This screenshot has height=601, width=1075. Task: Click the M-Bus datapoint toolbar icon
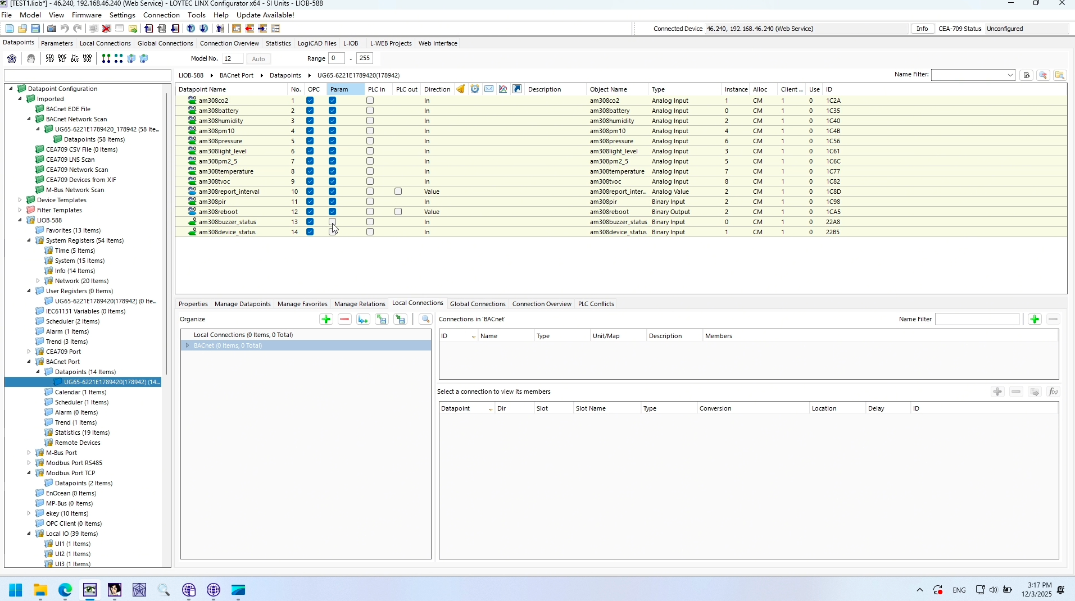pos(75,58)
